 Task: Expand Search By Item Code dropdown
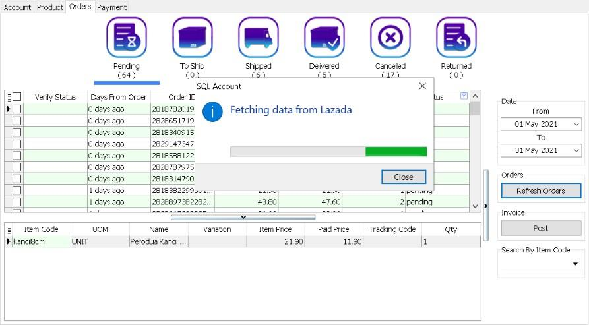(x=575, y=264)
